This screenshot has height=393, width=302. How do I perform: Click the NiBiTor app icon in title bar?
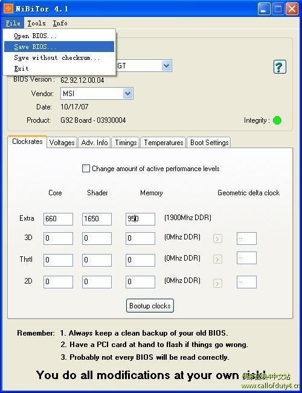8,8
